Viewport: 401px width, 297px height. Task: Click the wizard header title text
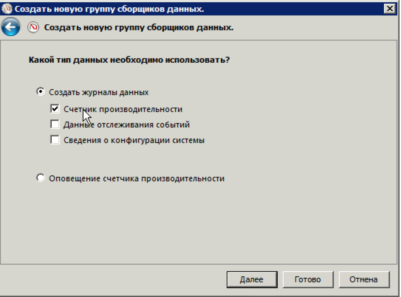(138, 27)
